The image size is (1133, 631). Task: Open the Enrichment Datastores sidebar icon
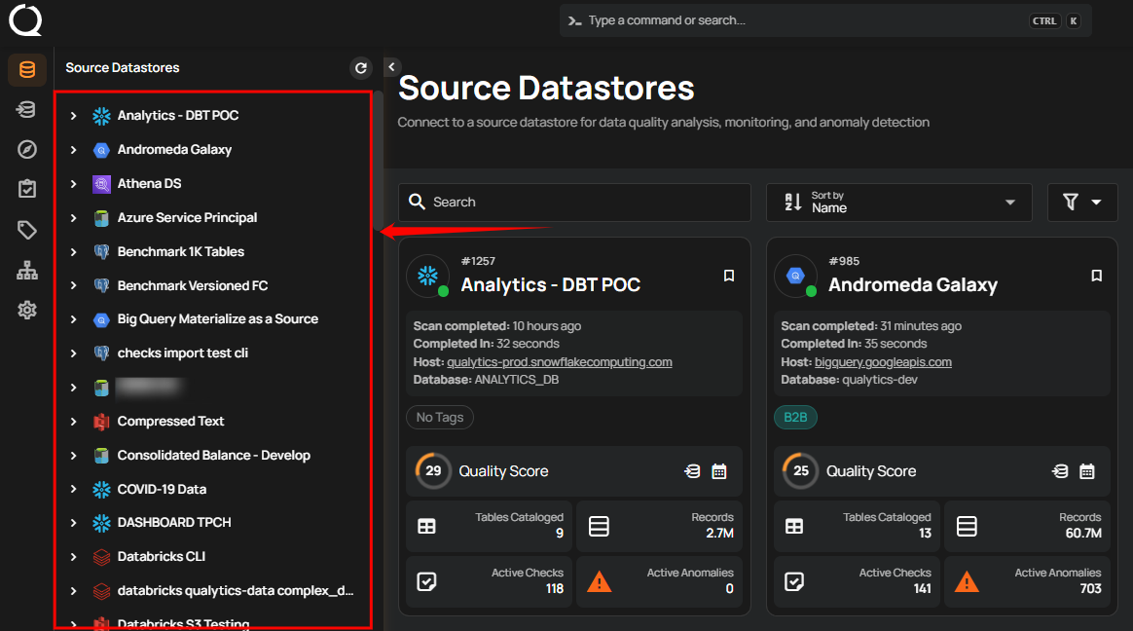click(x=26, y=109)
